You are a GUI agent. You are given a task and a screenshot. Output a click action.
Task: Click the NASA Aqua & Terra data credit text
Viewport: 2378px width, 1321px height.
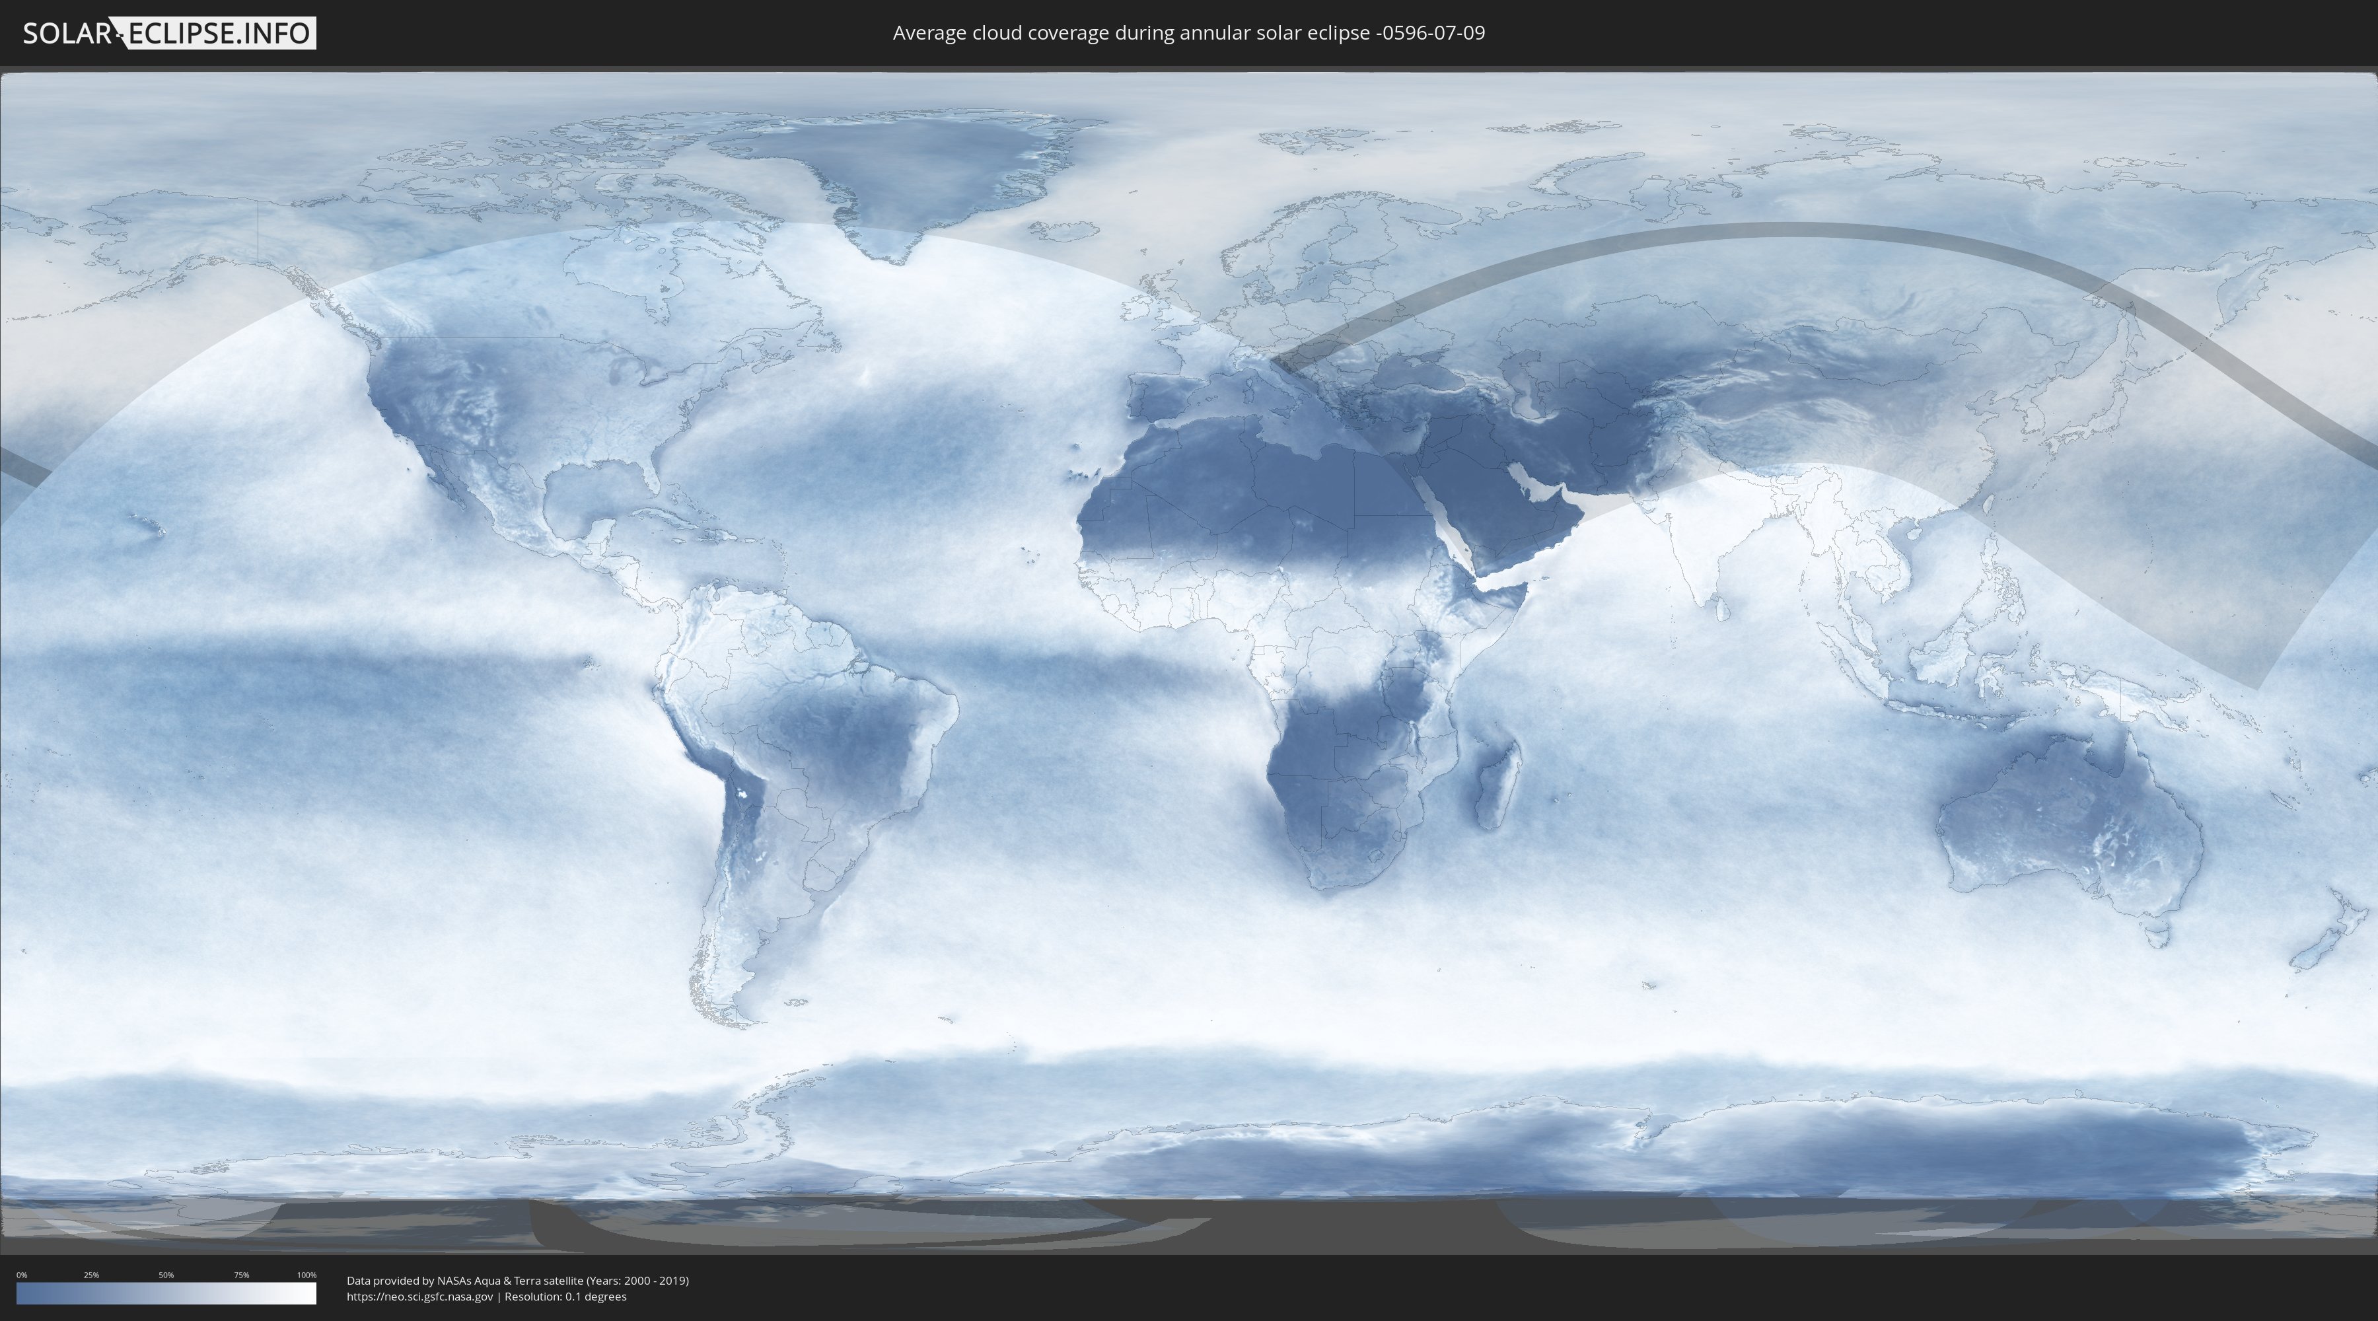point(518,1281)
